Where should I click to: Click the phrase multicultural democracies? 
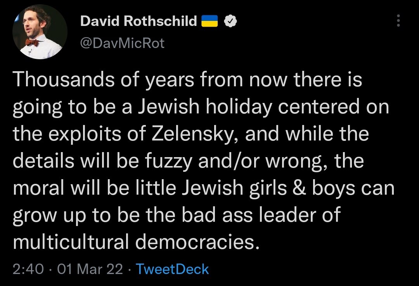136,241
